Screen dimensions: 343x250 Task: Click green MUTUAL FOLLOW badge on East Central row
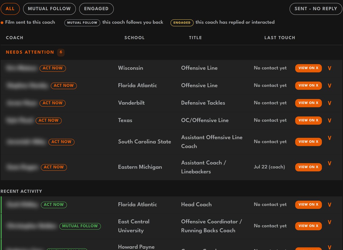(80, 226)
